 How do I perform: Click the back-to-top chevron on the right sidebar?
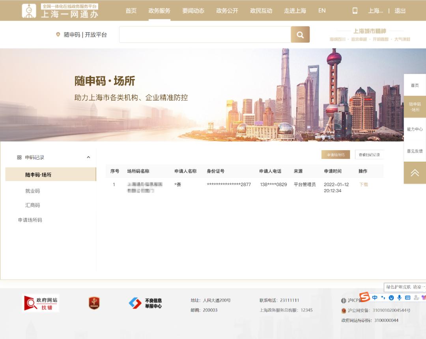[415, 172]
